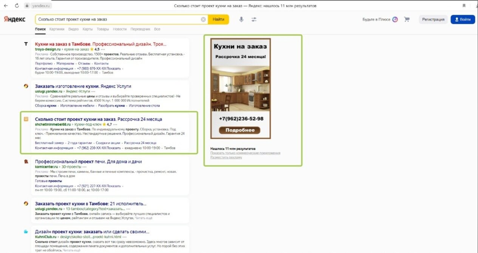Switch to the Видео tab
Viewport: 478px width, 253px height.
coord(73,29)
